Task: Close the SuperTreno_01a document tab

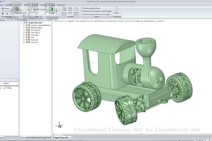Action: (70, 138)
